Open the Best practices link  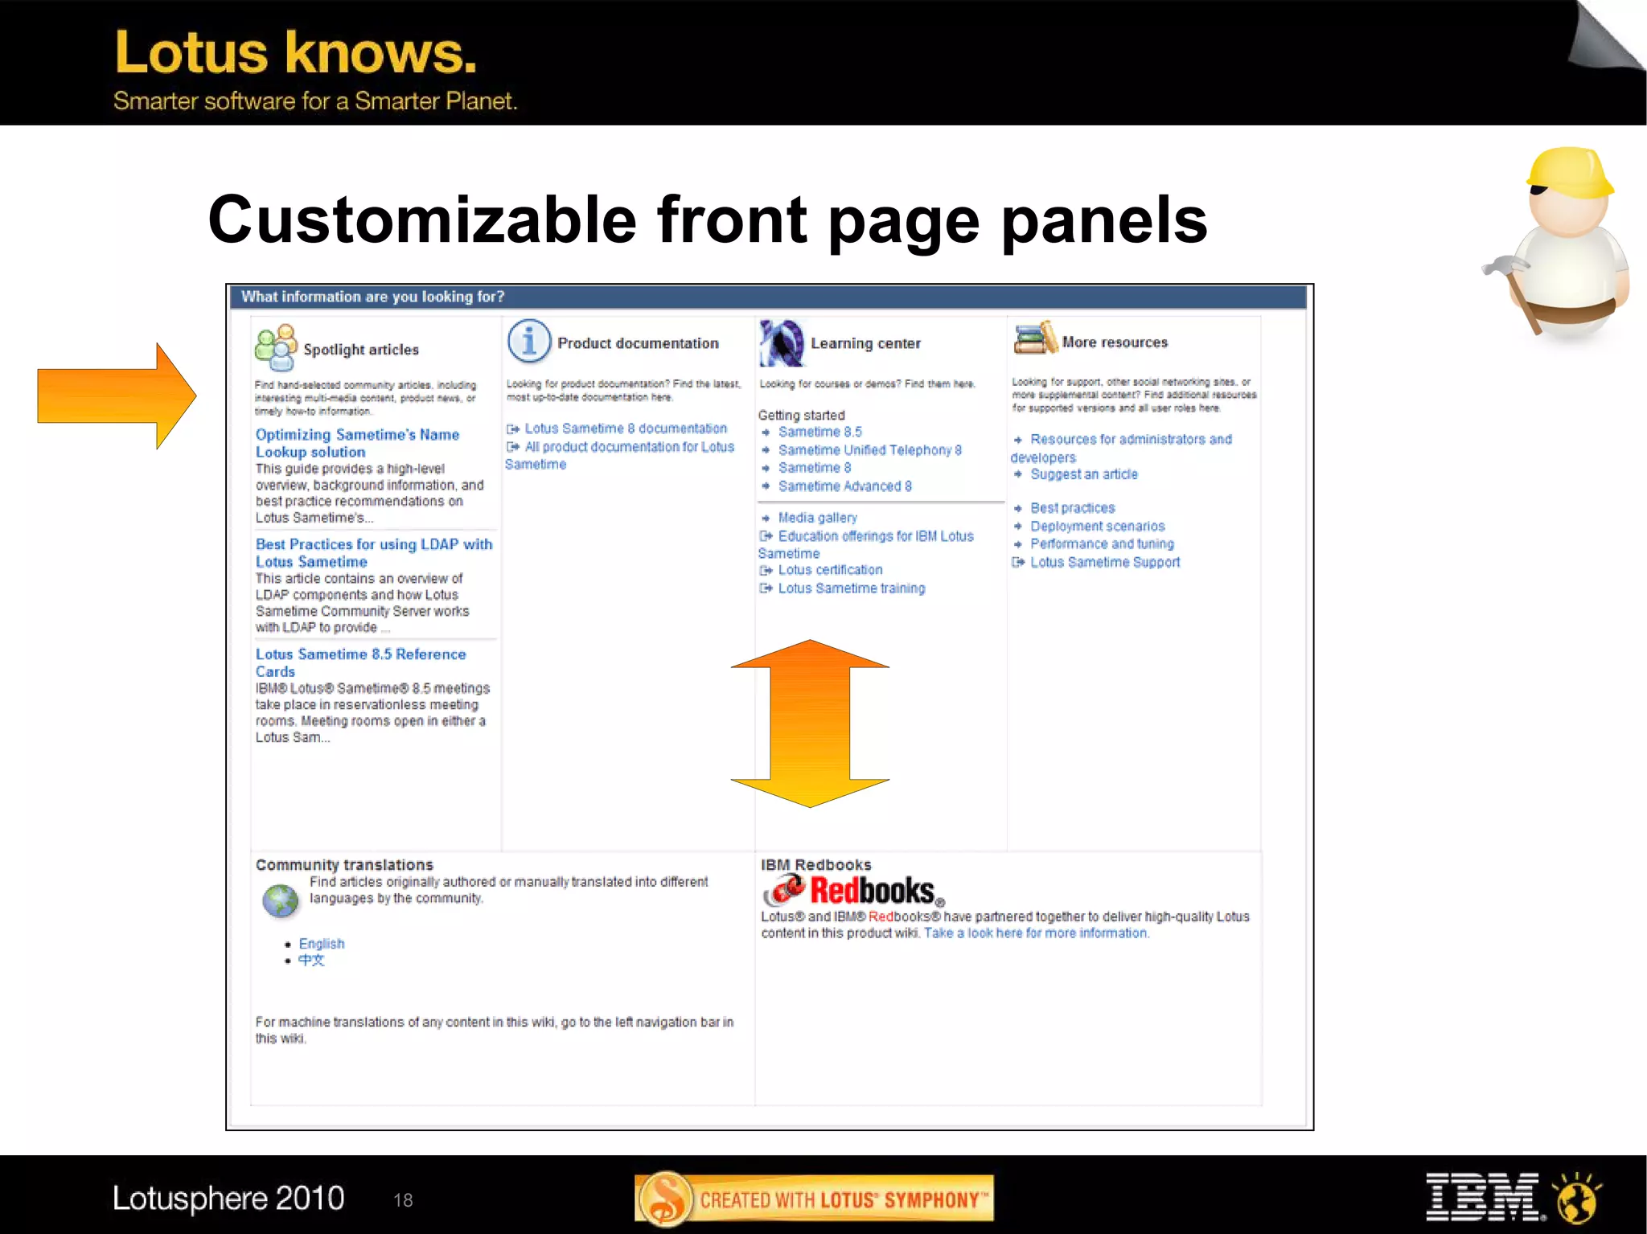tap(1073, 508)
